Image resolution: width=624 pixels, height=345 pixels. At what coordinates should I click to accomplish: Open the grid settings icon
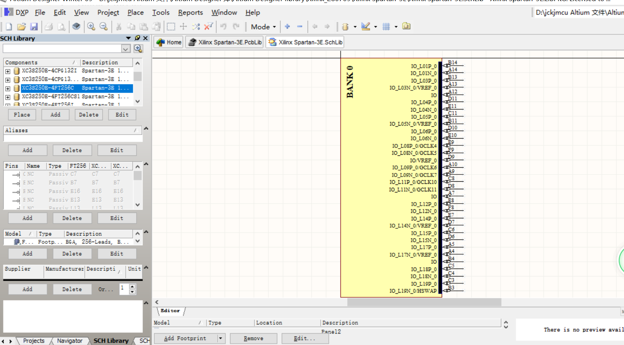tap(386, 27)
